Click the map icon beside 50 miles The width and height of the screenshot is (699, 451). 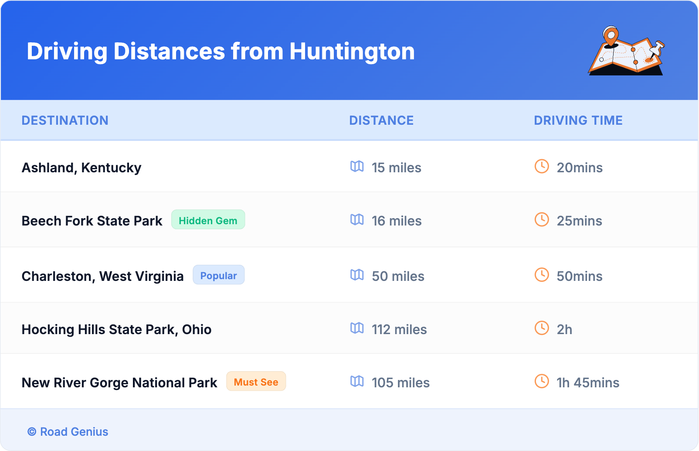click(357, 275)
